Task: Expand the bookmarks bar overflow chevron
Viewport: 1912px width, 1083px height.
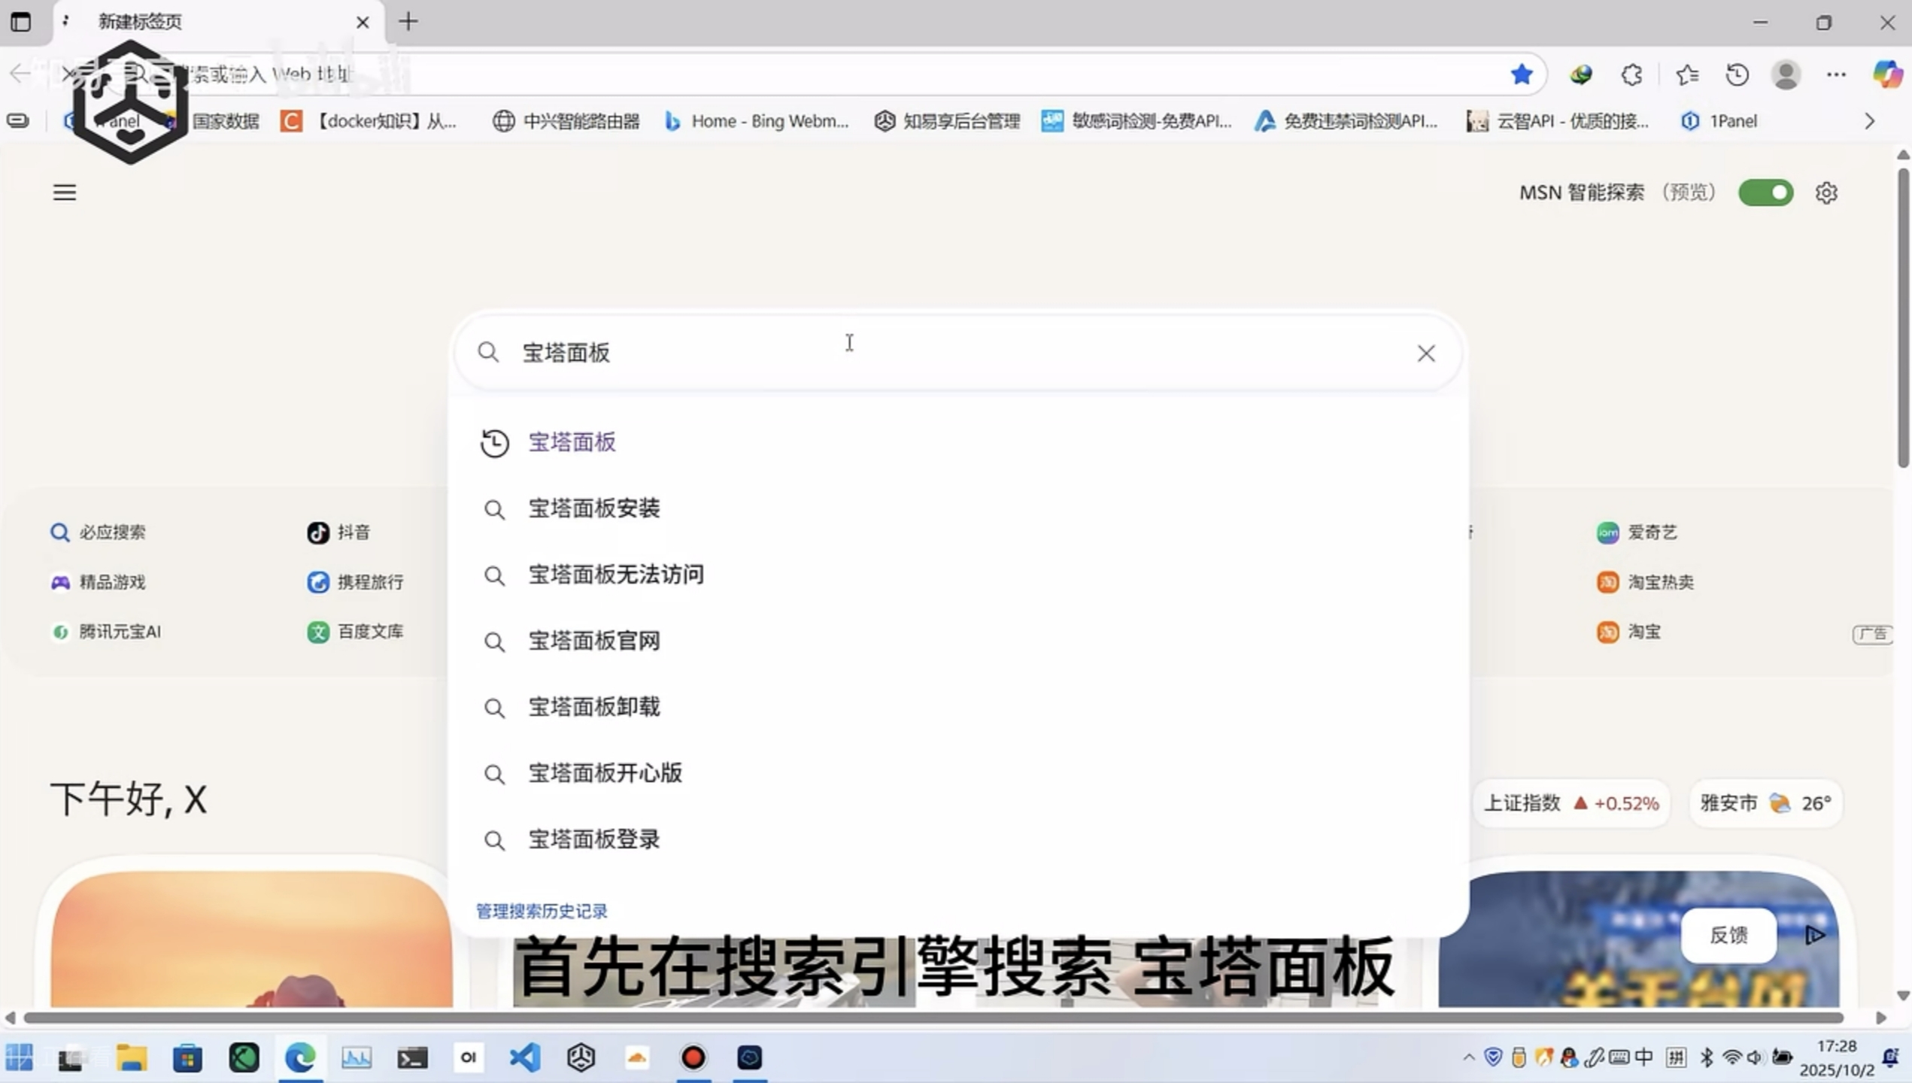Action: [1870, 121]
